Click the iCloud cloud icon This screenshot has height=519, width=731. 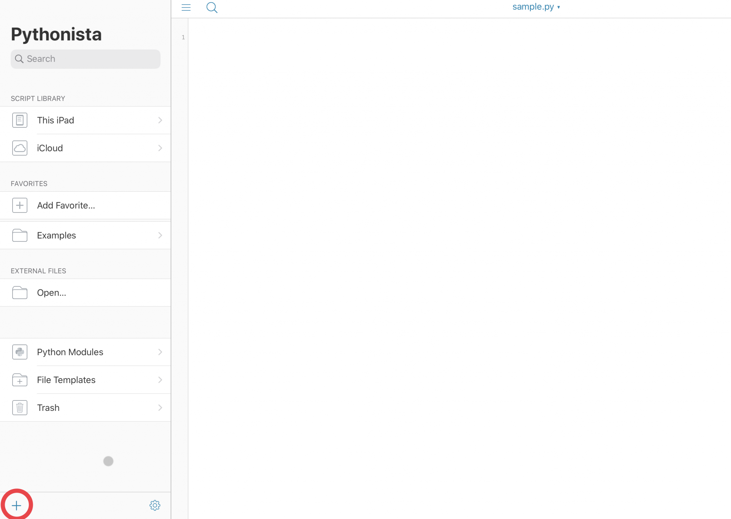pos(20,148)
